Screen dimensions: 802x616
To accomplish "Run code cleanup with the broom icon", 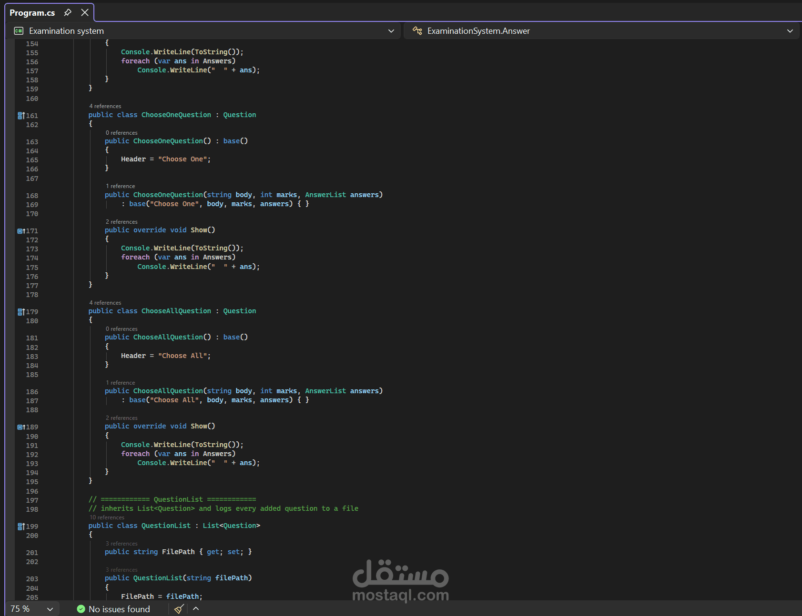I will coord(179,609).
